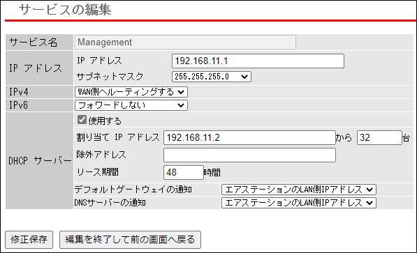This screenshot has height=253, width=417.
Task: Click the サービスの編集 heading
Action: coord(65,10)
